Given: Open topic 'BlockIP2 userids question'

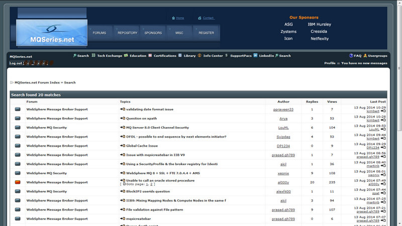Looking at the screenshot, I should click(148, 191).
